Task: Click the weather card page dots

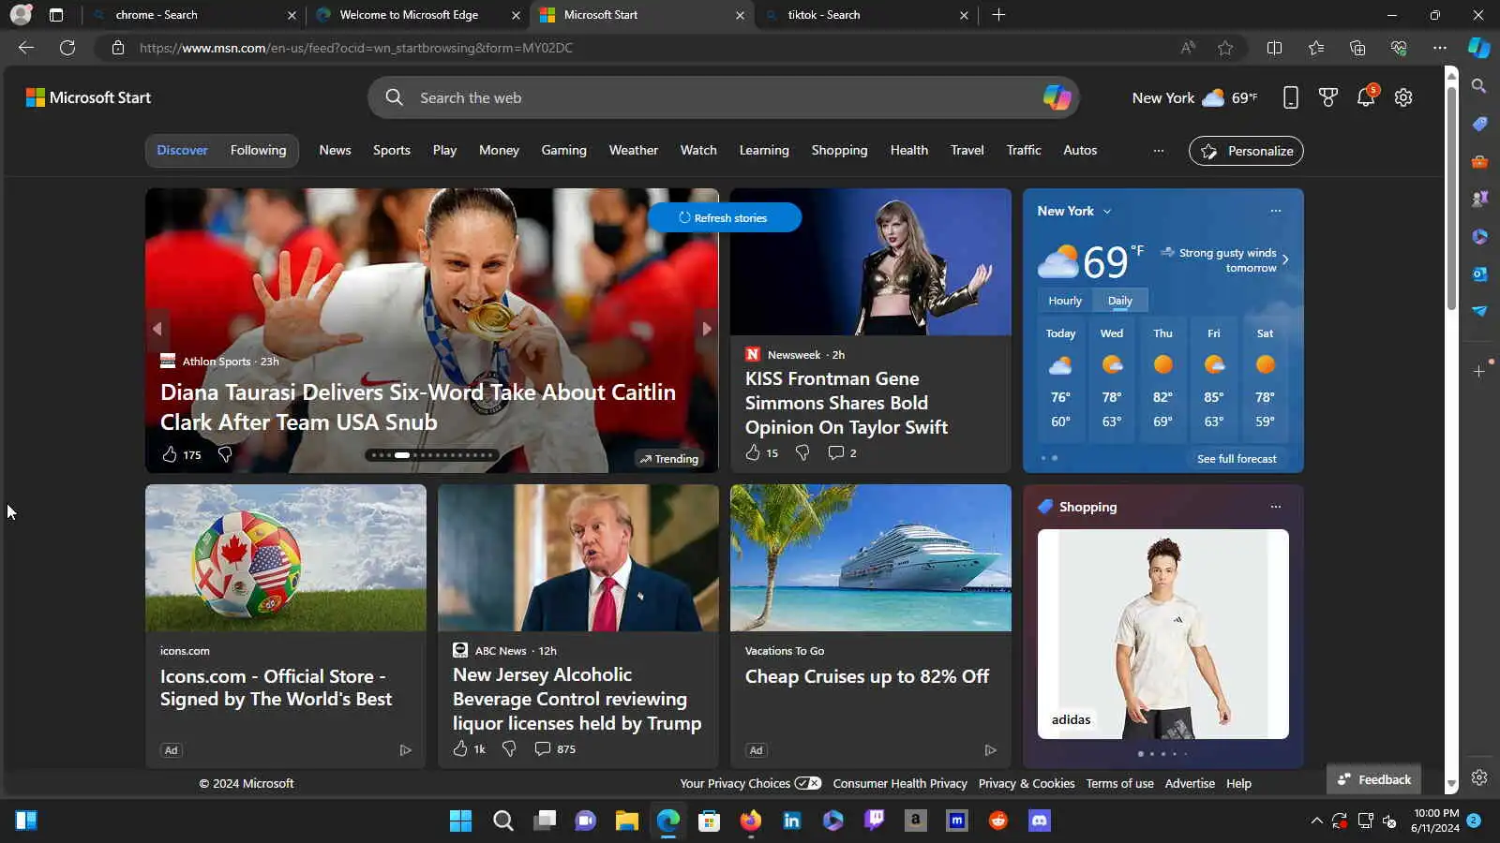Action: (x=1049, y=458)
